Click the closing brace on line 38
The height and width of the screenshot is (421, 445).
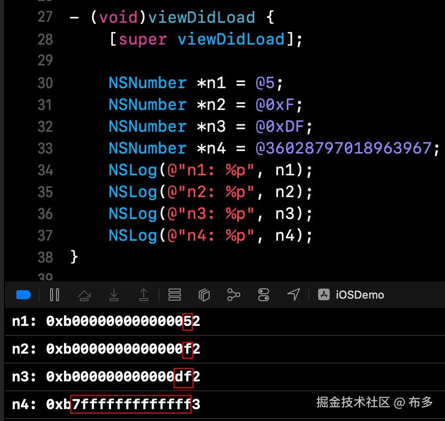[74, 258]
